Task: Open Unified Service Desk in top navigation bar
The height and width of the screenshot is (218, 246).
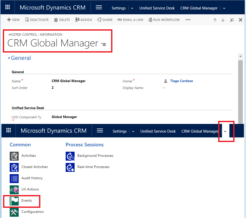Action: 157,8
